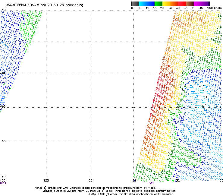
Task: Click the '35' legend label under color bar
Action: coord(186,8)
